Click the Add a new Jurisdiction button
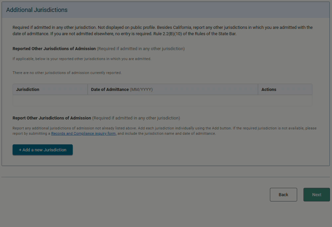The image size is (332, 227). (42, 150)
